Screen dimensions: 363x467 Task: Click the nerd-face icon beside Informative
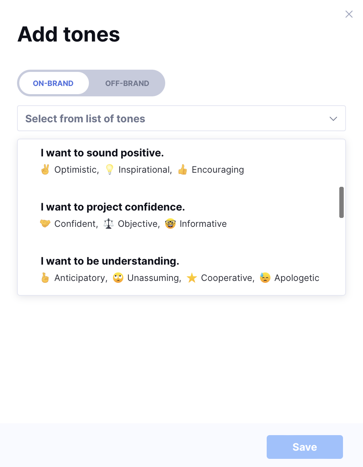click(x=170, y=223)
